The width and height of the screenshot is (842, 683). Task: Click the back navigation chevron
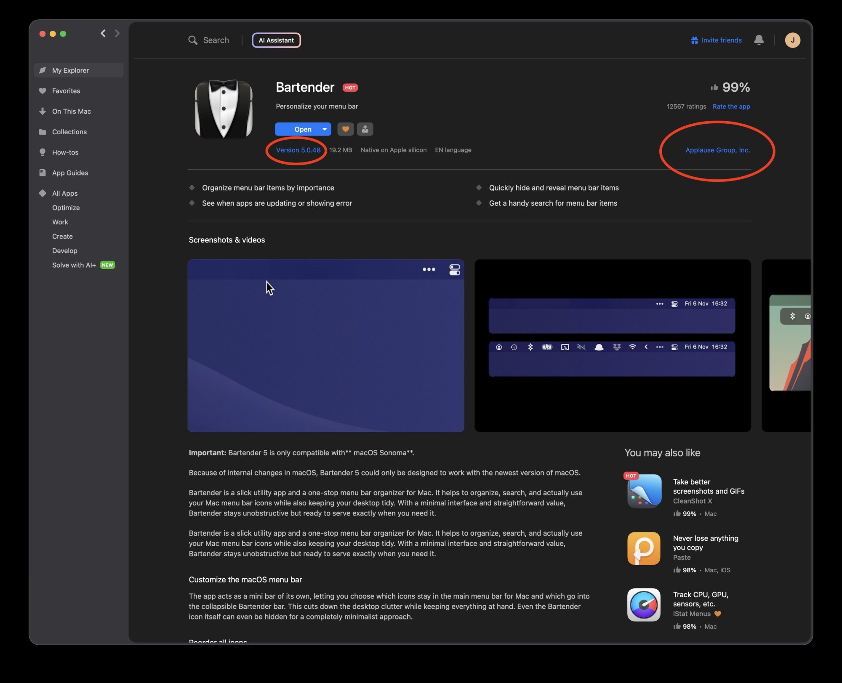pyautogui.click(x=103, y=33)
